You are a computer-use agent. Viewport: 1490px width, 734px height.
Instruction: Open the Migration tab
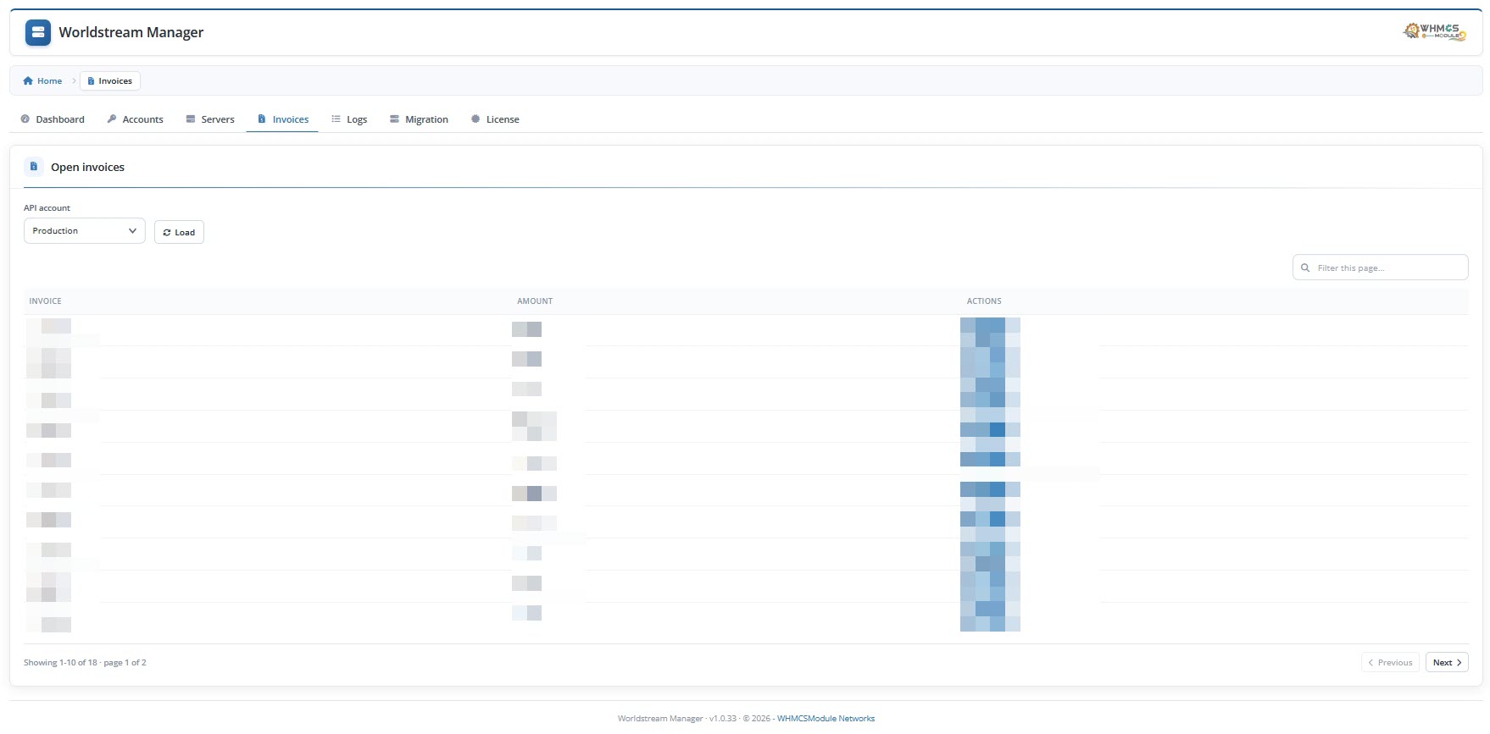419,119
